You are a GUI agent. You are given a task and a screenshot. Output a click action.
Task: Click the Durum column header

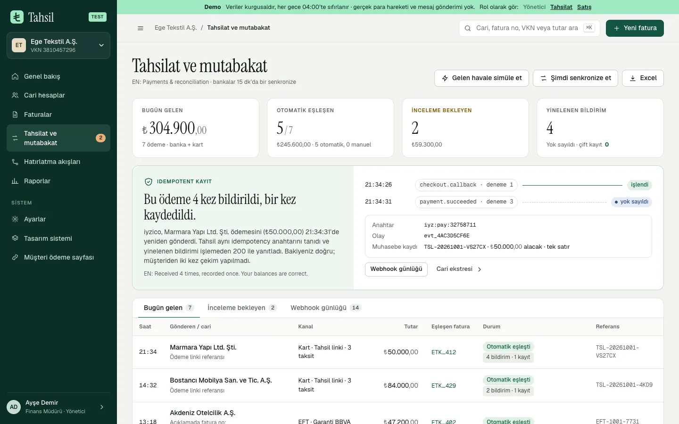pyautogui.click(x=492, y=327)
